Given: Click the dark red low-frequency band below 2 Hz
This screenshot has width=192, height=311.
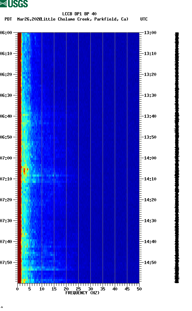Looking at the screenshot, I should click(x=19, y=158).
